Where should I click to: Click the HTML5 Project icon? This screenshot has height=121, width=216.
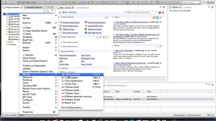point(61,29)
